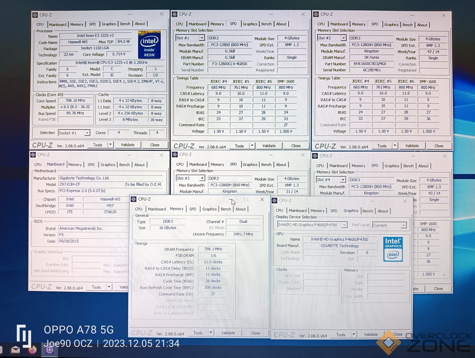Open the Mainboard tab in the Slot #4 window

coord(338,166)
